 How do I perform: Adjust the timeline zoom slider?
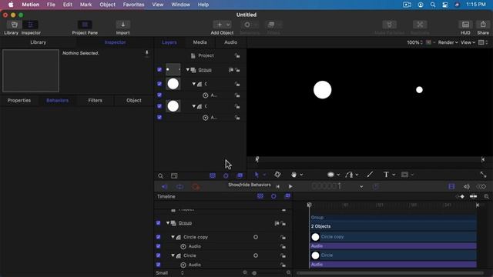[x=254, y=273]
